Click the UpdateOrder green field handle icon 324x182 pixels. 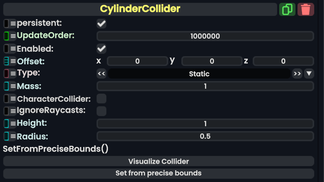(6, 36)
